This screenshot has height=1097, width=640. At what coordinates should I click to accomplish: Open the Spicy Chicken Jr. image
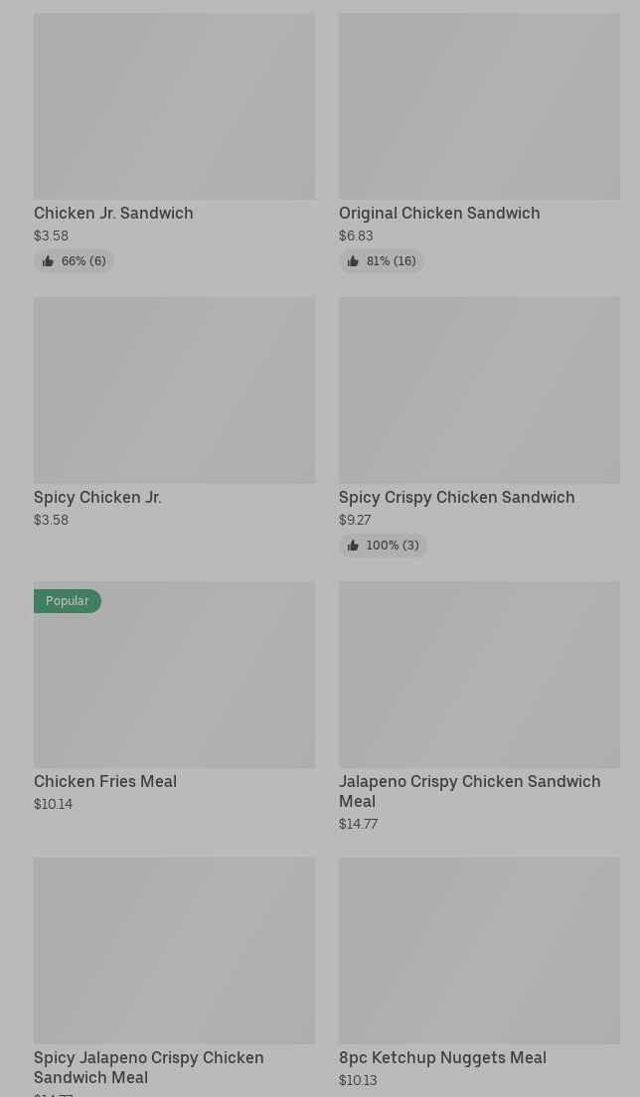click(x=174, y=391)
